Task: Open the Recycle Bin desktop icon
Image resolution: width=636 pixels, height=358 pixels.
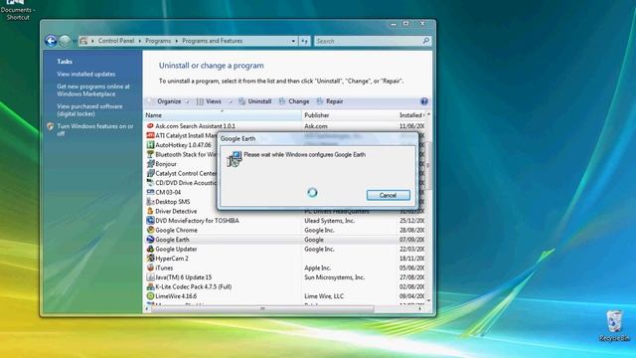Action: click(x=614, y=326)
